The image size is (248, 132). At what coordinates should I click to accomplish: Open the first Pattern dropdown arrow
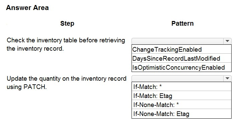tap(228, 41)
